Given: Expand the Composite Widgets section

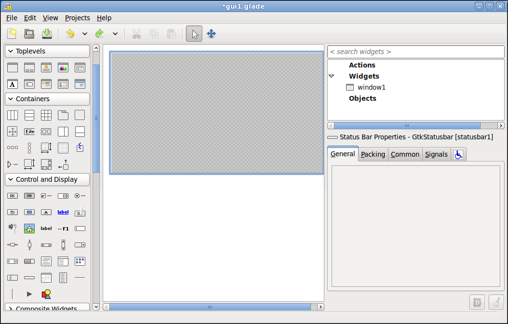Looking at the screenshot, I should pos(47,307).
